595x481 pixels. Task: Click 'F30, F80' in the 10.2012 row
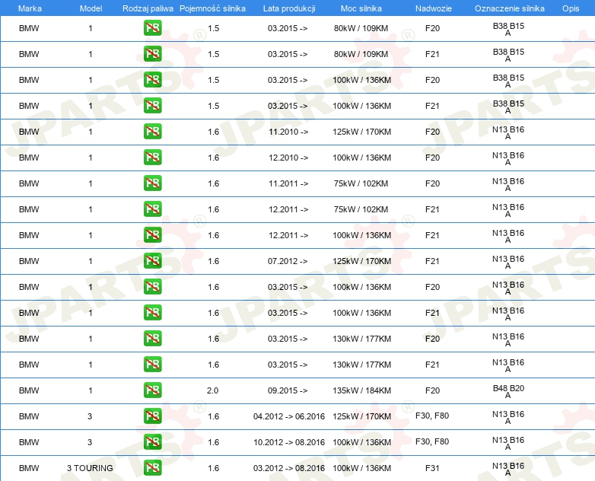[432, 441]
